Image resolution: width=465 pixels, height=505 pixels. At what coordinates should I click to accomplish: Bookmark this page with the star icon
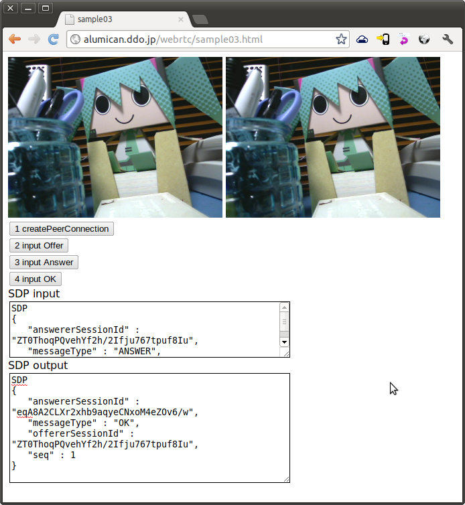tap(341, 40)
